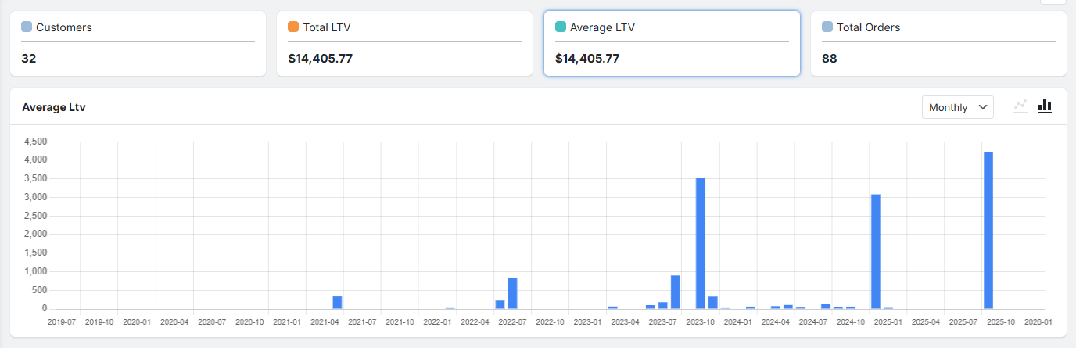The image size is (1076, 348).
Task: Select the Total Orders metric card
Action: point(938,44)
